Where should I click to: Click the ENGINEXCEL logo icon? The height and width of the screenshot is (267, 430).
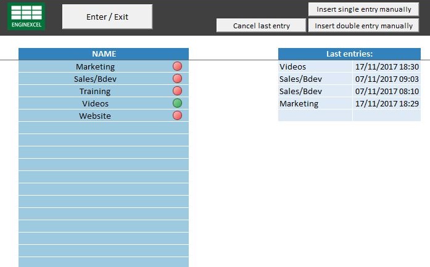27,17
